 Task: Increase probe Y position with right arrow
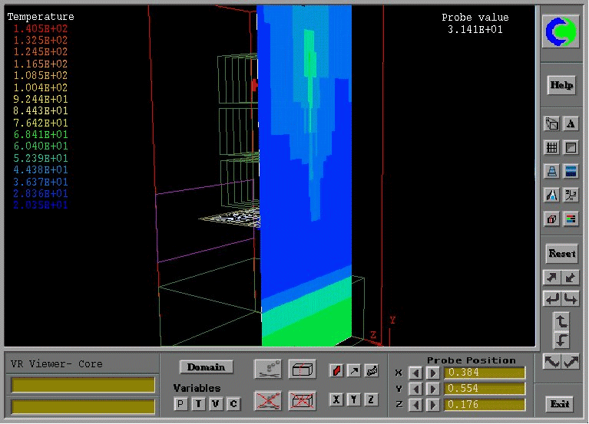432,389
